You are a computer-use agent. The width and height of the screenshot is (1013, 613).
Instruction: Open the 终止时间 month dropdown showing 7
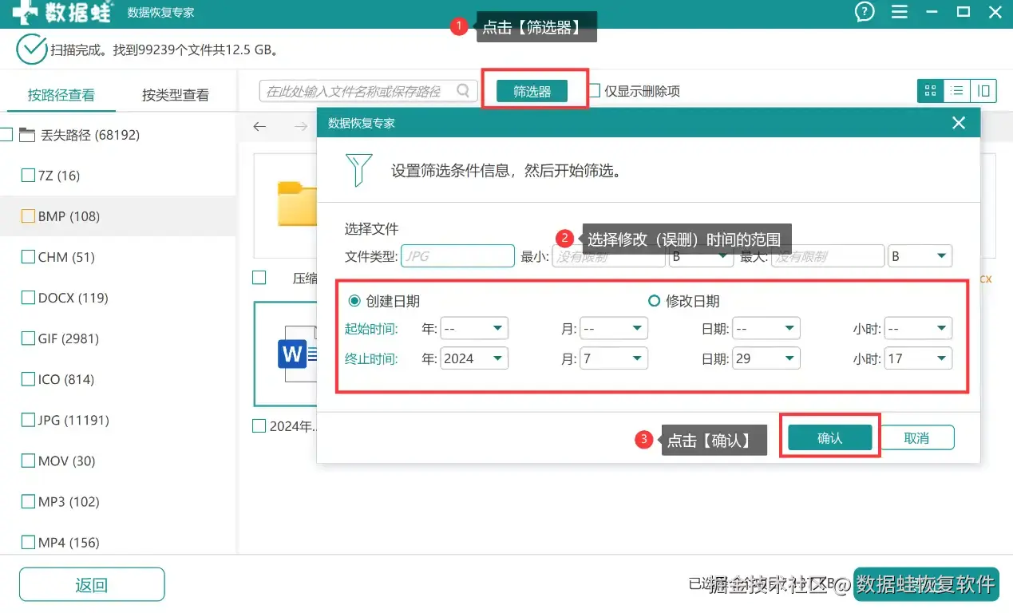click(614, 358)
